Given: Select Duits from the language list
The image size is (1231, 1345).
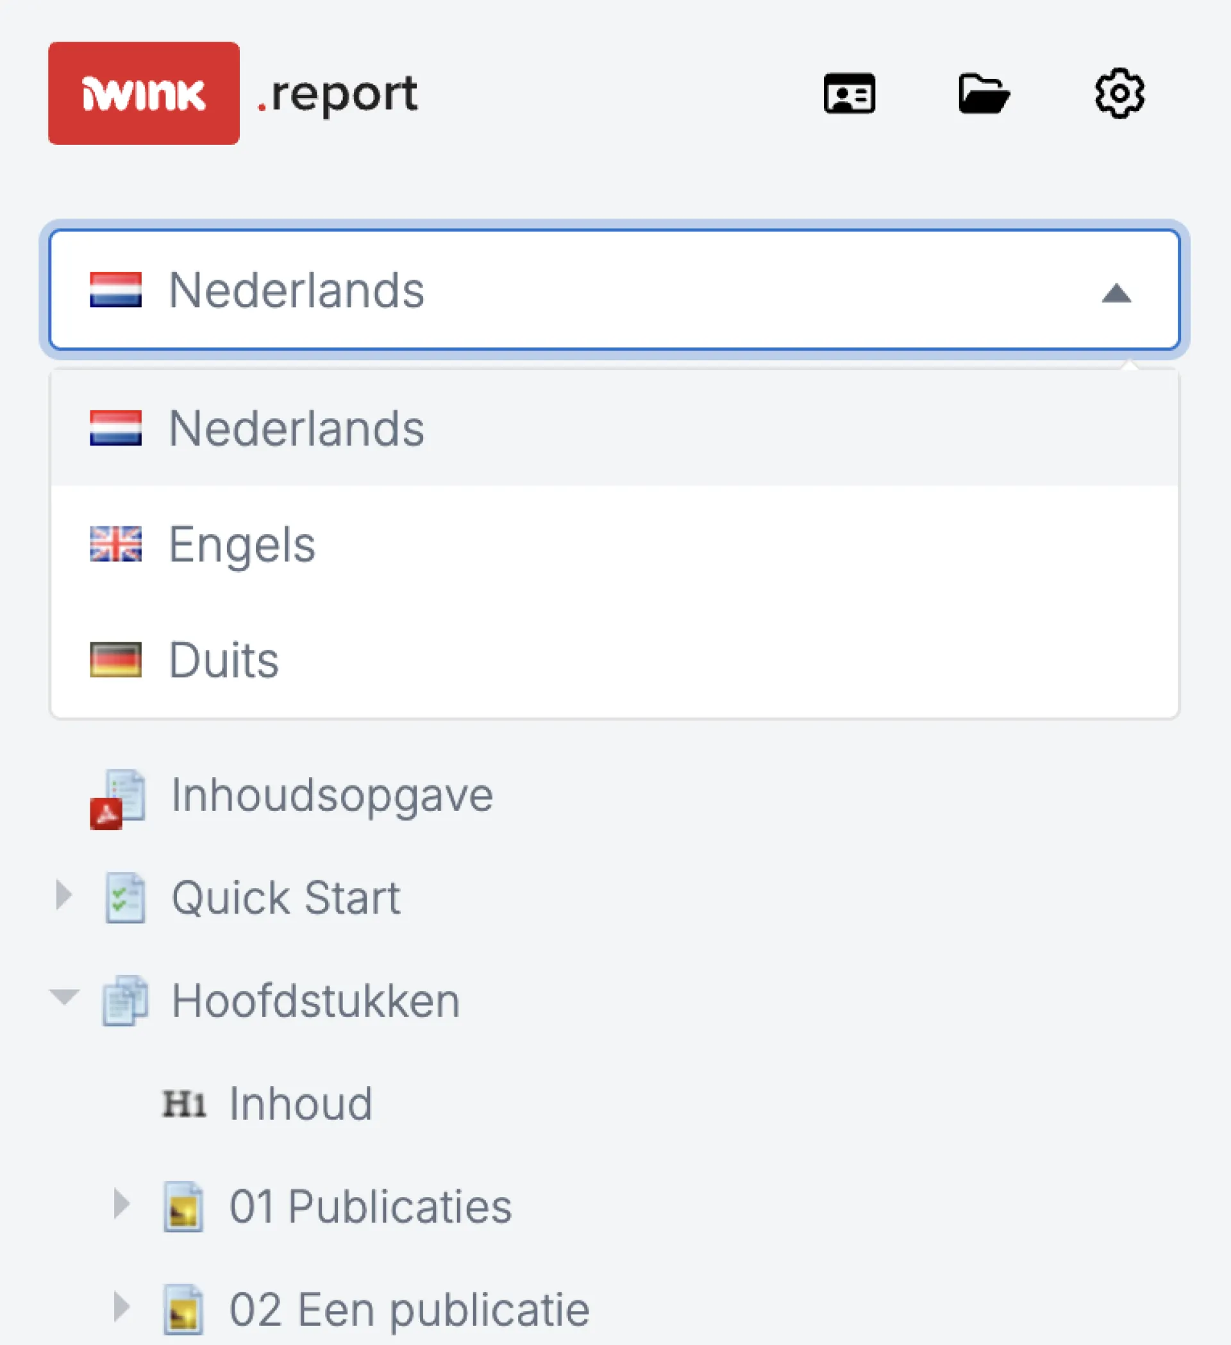Looking at the screenshot, I should pos(614,659).
